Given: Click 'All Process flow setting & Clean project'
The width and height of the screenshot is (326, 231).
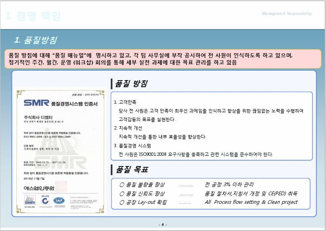Looking at the screenshot, I should 251,202.
